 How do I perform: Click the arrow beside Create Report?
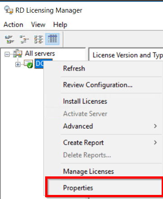pos(155,142)
